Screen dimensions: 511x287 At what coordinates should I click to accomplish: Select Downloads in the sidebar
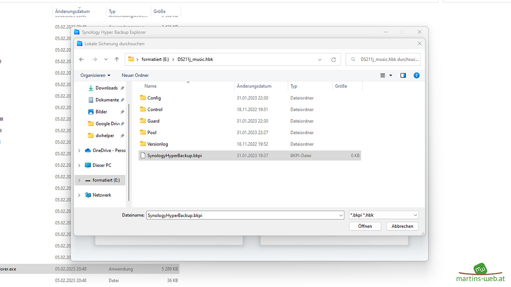point(106,88)
